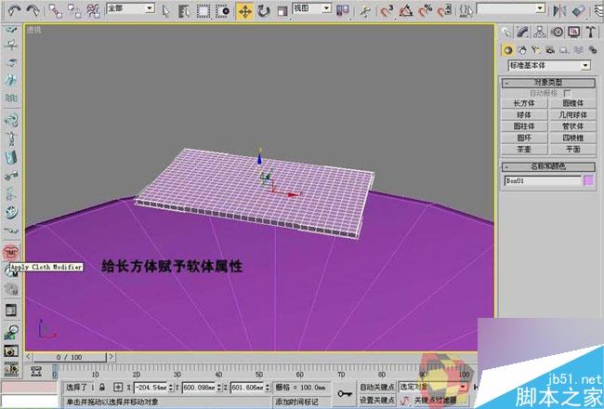The width and height of the screenshot is (604, 409).
Task: Switch to the Display panel tab
Action: (574, 32)
